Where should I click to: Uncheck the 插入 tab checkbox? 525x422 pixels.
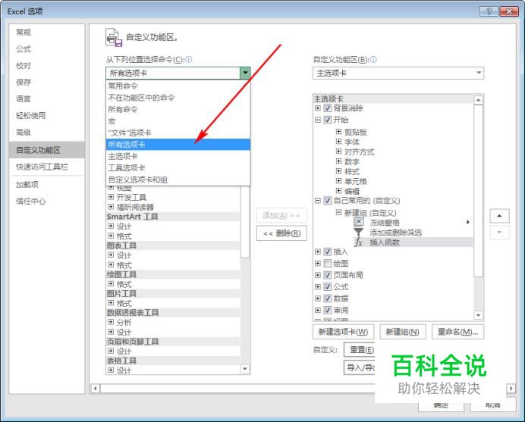(328, 252)
